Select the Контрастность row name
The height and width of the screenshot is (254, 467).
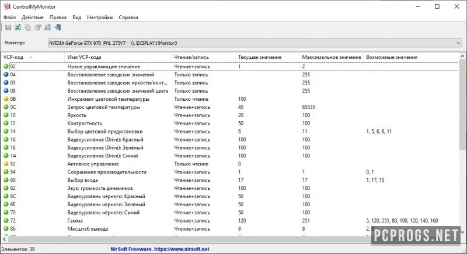pyautogui.click(x=85, y=124)
